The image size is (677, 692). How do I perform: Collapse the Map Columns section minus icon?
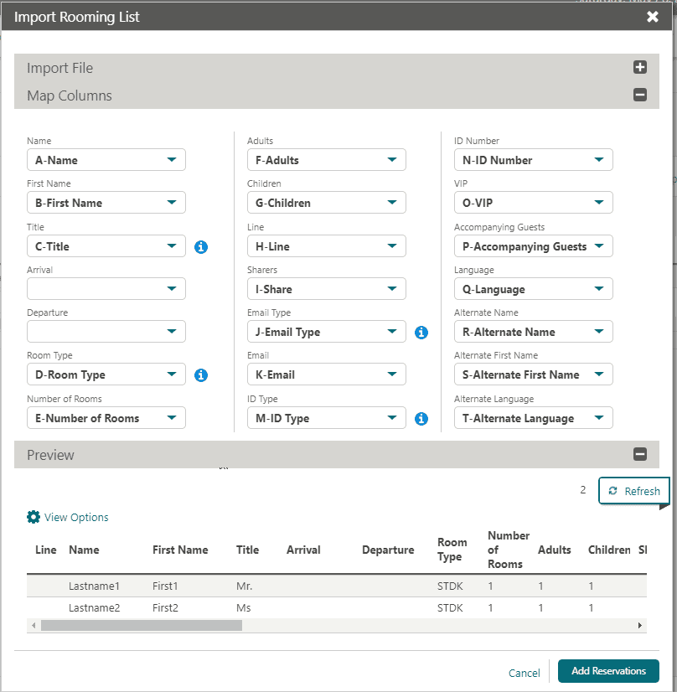pos(639,95)
